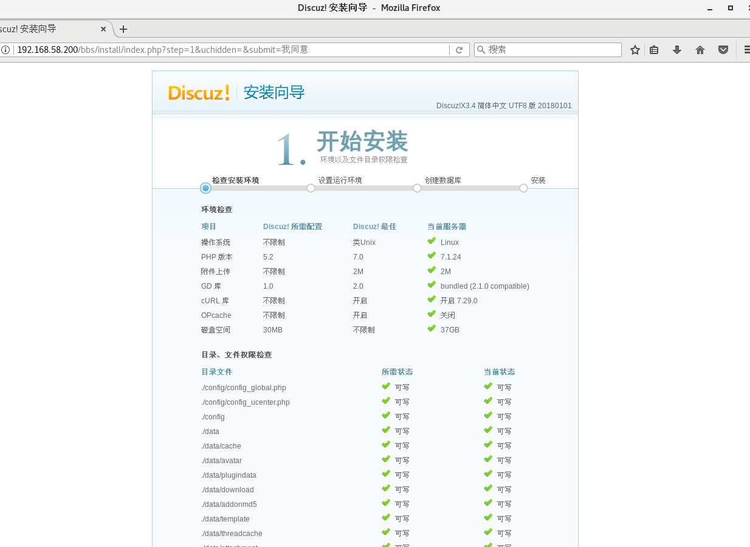This screenshot has width=750, height=547.
Task: Click the green check beside 37GB
Action: click(432, 329)
